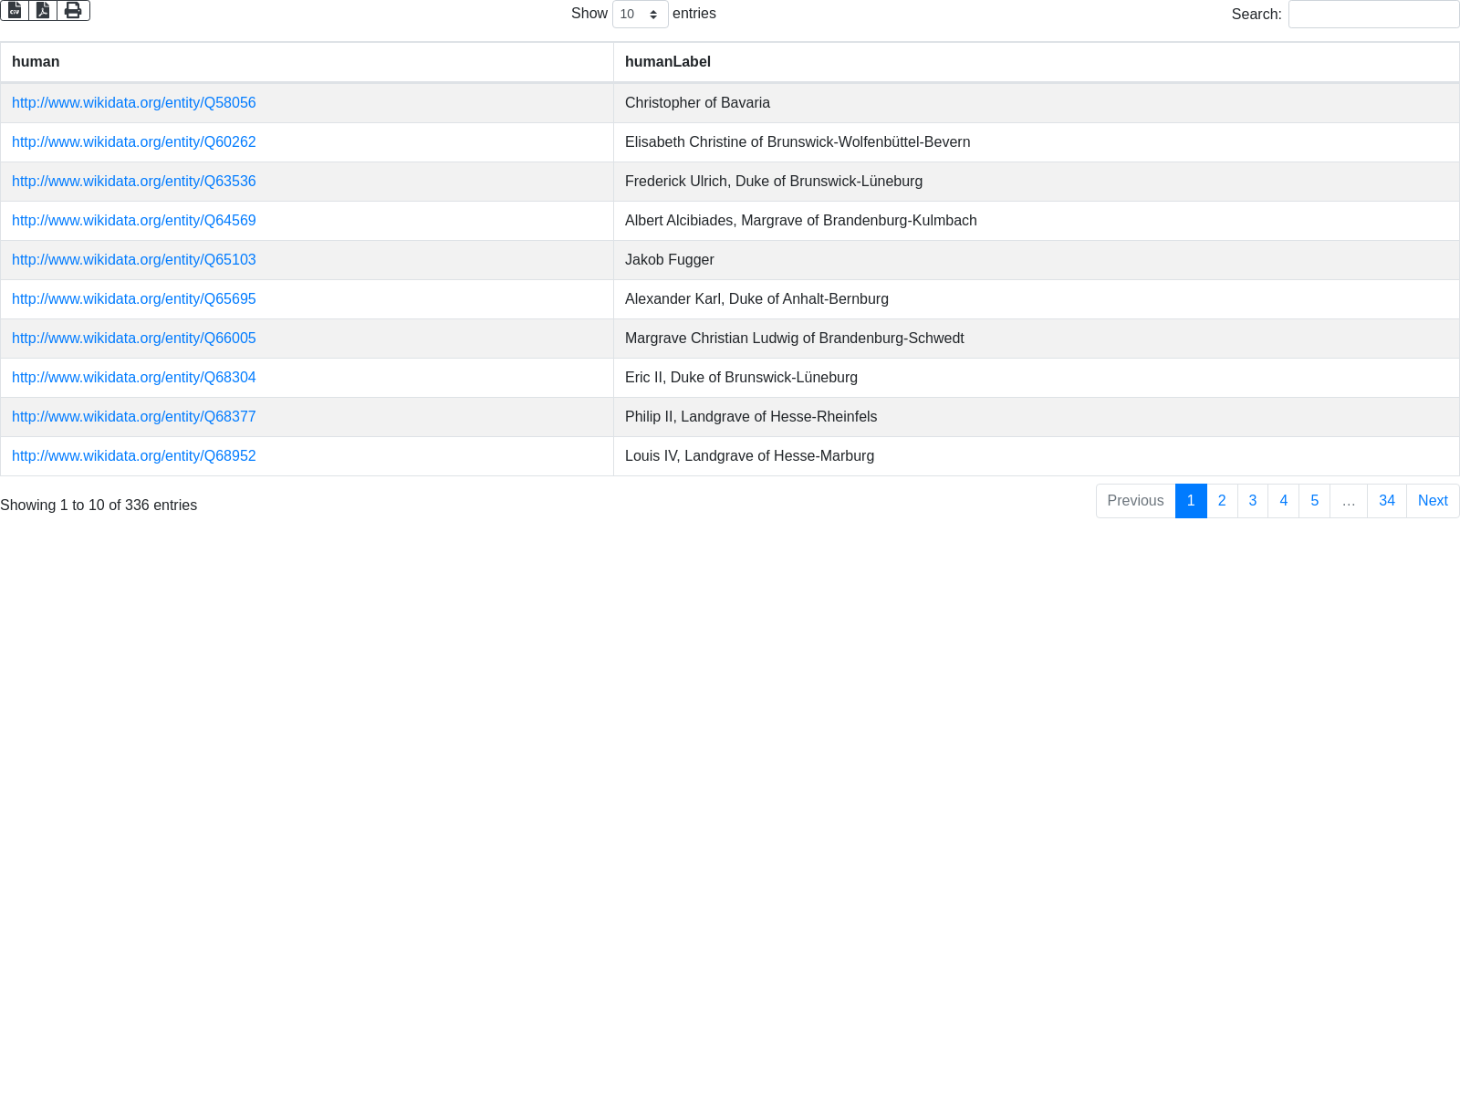Visit entity link Q66005
This screenshot has width=1460, height=1095.
(134, 339)
